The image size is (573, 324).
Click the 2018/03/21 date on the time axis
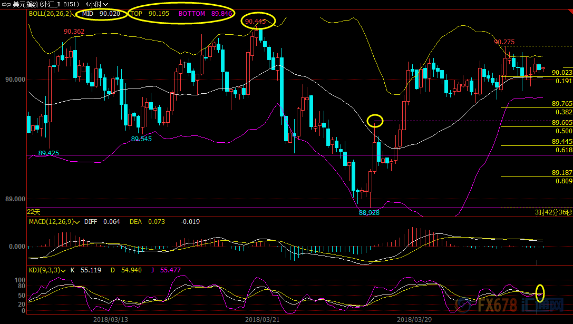coord(263,319)
